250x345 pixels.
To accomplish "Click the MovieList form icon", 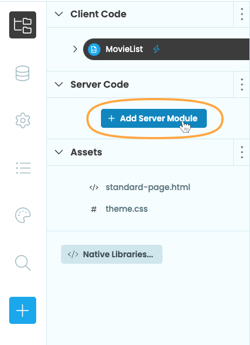I will (94, 49).
